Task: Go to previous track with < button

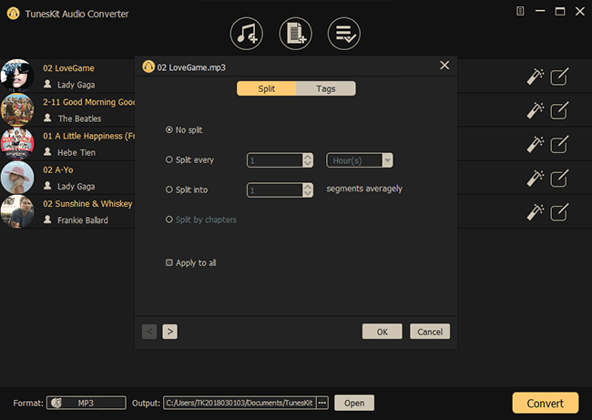Action: click(149, 332)
